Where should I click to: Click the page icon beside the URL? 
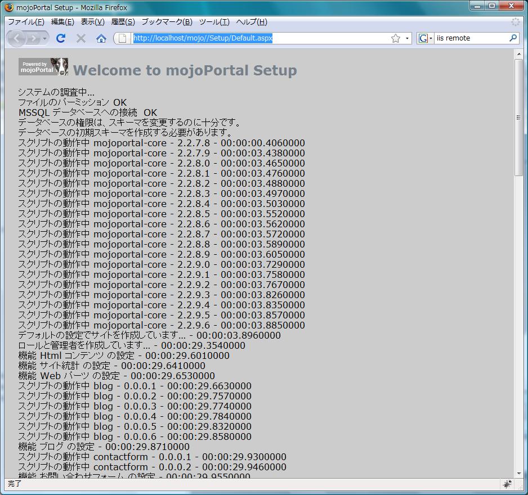pos(123,38)
